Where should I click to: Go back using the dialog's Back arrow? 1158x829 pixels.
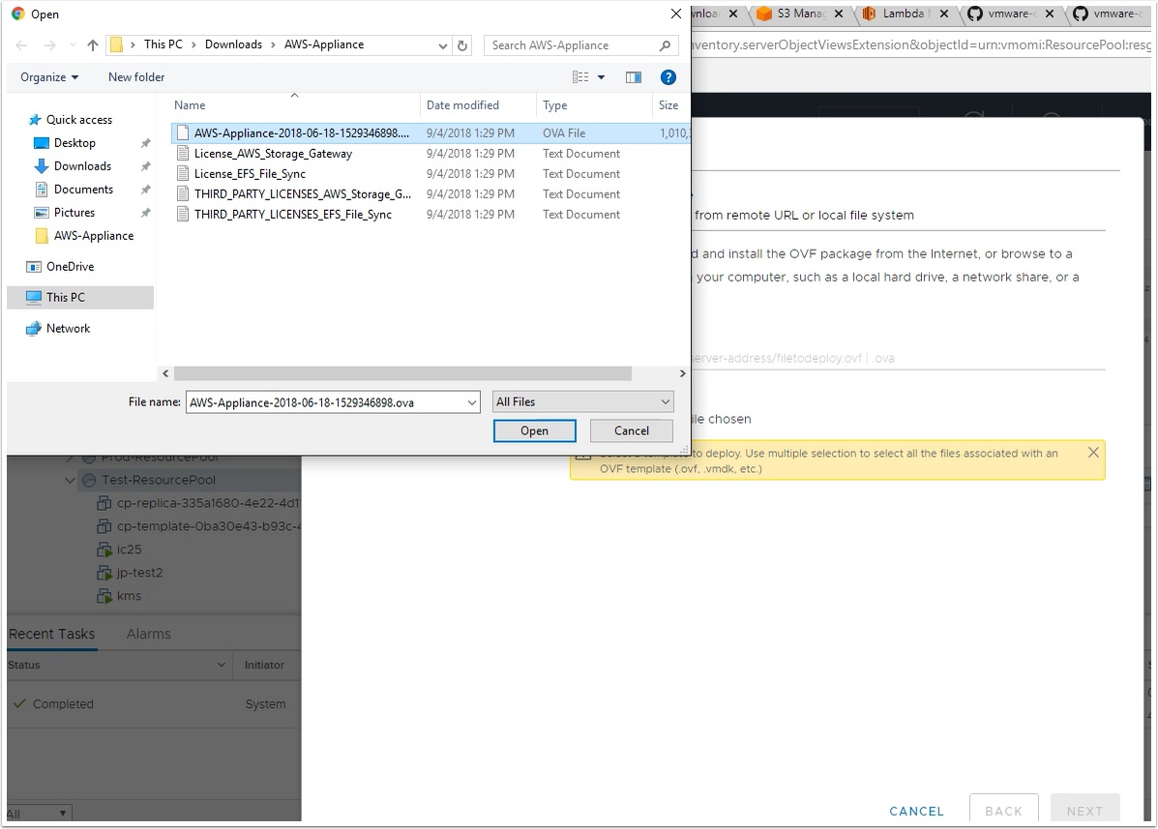click(21, 45)
